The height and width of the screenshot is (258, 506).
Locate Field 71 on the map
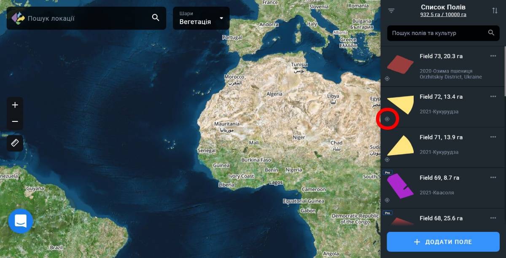[387, 159]
